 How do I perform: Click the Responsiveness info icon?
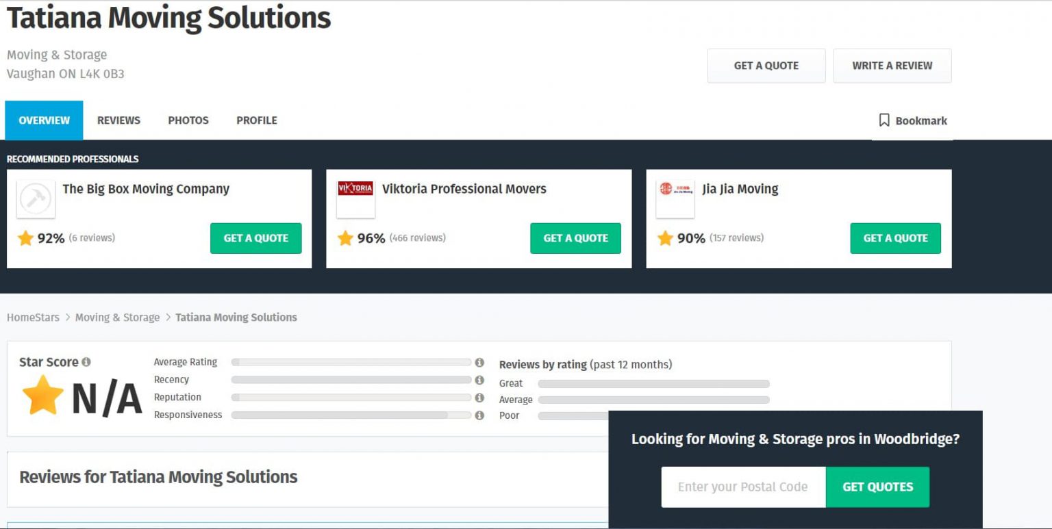(x=479, y=415)
